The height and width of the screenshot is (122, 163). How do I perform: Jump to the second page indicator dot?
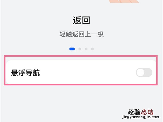[80, 49]
